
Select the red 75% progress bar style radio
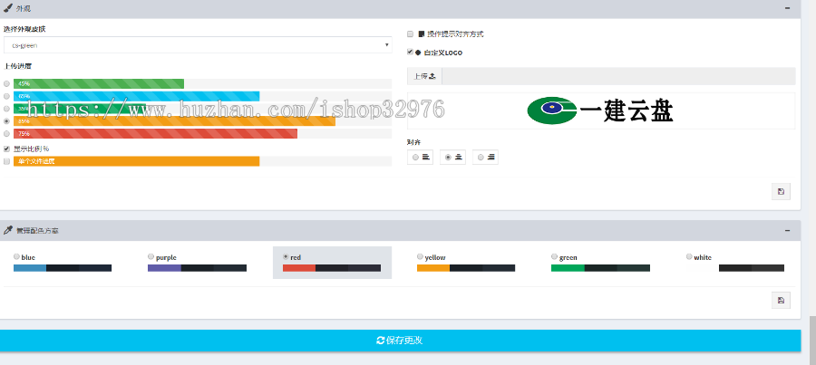(x=6, y=134)
